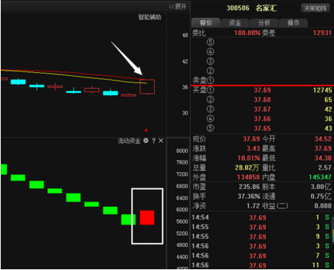Select buy level 5 price 37.65
This screenshot has width=334, height=270.
(x=263, y=129)
